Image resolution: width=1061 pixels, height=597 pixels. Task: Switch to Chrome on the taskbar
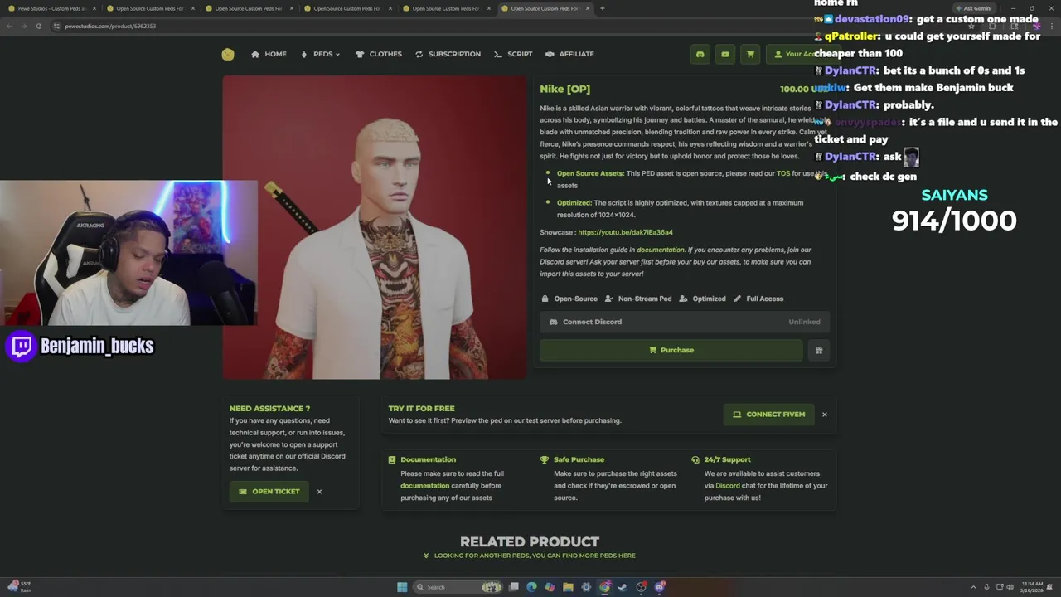pyautogui.click(x=604, y=587)
